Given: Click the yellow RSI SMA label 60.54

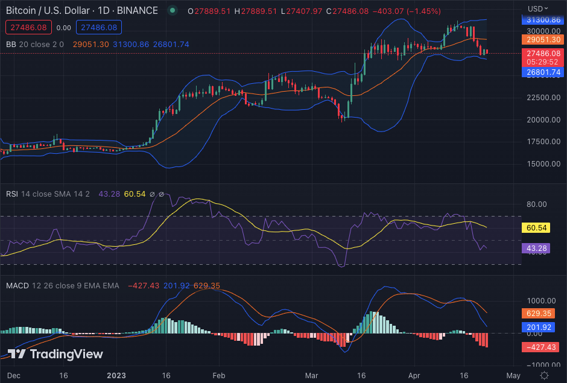Looking at the screenshot, I should [536, 228].
